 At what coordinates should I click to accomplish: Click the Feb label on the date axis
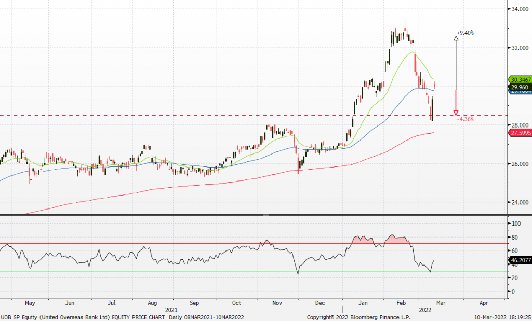[401, 303]
